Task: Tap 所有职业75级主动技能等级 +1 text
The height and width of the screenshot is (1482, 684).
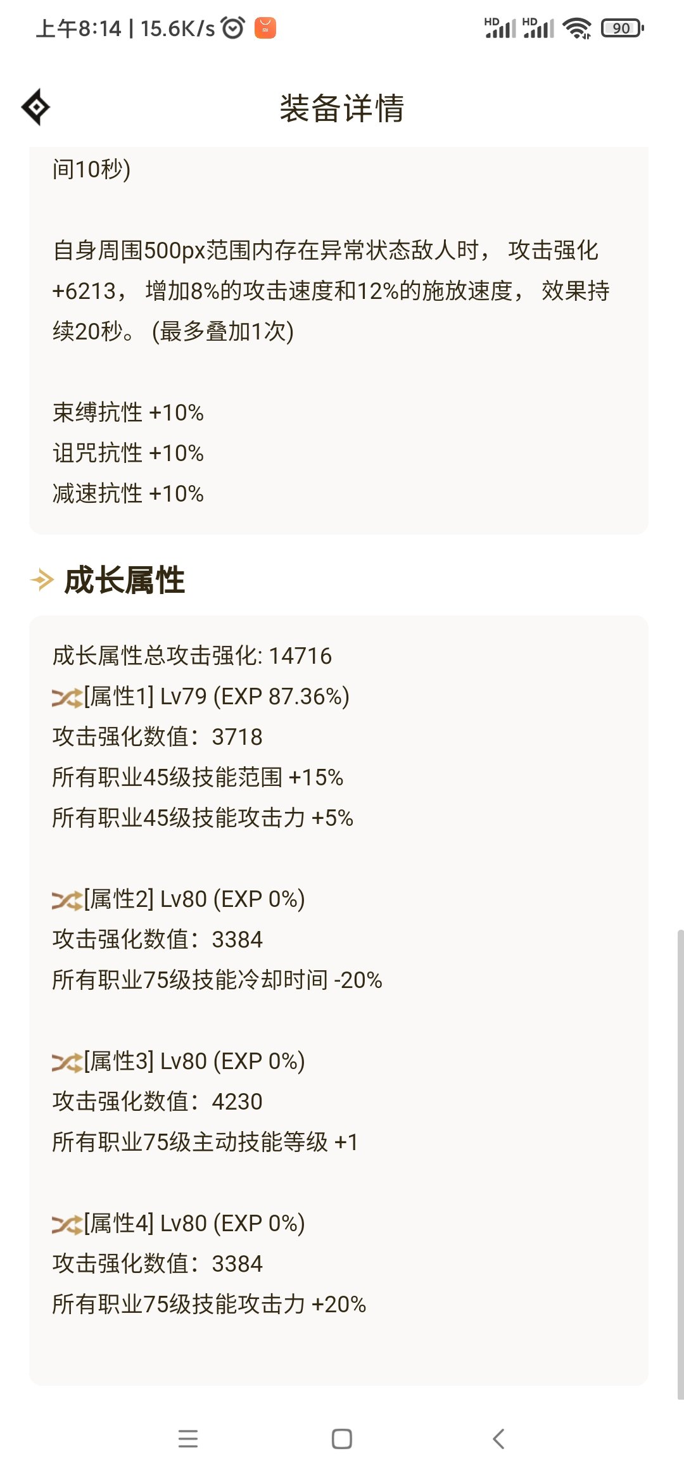Action: pyautogui.click(x=205, y=1142)
